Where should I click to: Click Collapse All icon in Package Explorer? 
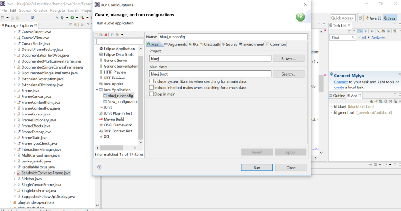tap(71, 25)
